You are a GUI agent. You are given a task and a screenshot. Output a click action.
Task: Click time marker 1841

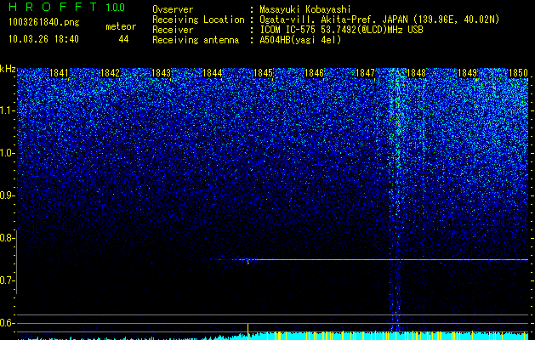59,73
